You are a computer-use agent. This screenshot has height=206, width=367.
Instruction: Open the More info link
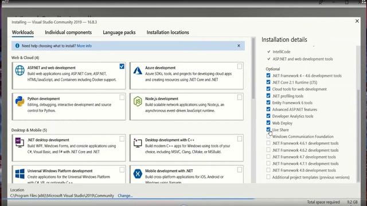pyautogui.click(x=84, y=46)
